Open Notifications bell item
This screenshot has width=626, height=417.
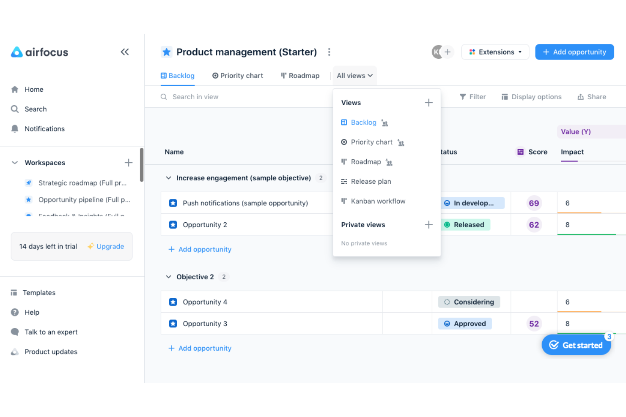[44, 128]
